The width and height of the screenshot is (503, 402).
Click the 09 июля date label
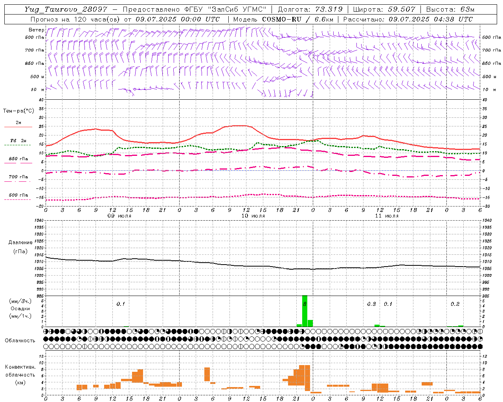point(119,216)
